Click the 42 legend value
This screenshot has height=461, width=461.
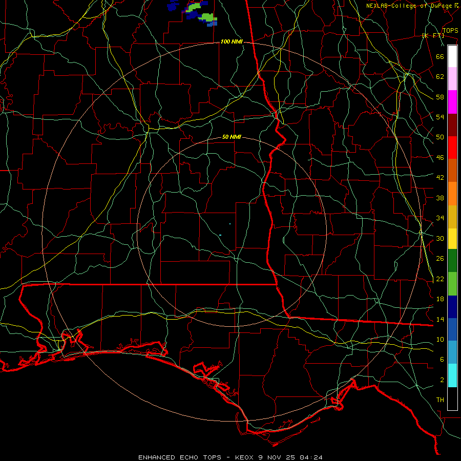(440, 178)
